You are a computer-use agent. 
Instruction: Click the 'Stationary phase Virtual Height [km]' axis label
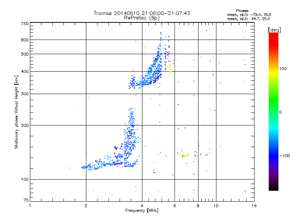[16, 112]
